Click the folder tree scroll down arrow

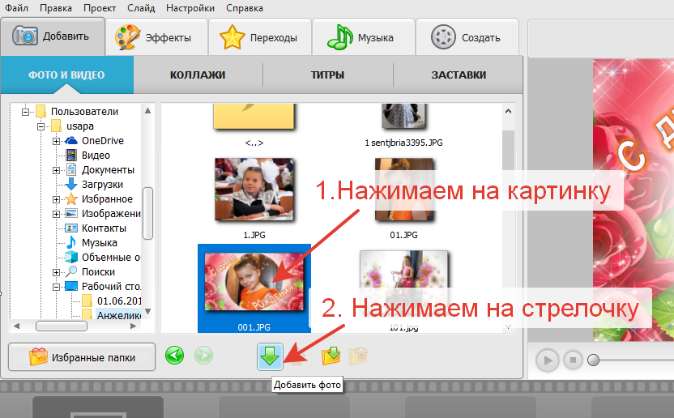coord(147,311)
